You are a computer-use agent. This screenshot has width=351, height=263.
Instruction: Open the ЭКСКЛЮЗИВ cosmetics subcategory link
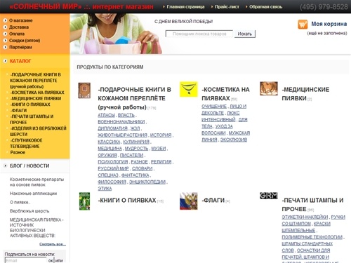coord(234,140)
